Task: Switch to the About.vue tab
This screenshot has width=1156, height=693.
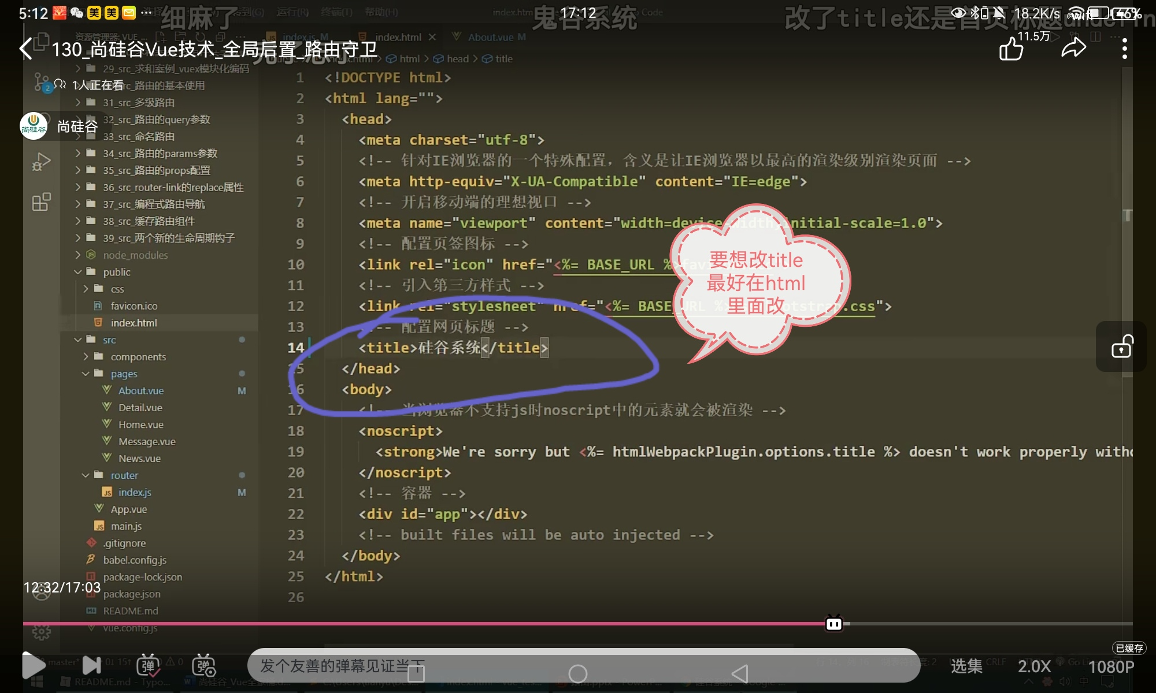Action: (490, 37)
